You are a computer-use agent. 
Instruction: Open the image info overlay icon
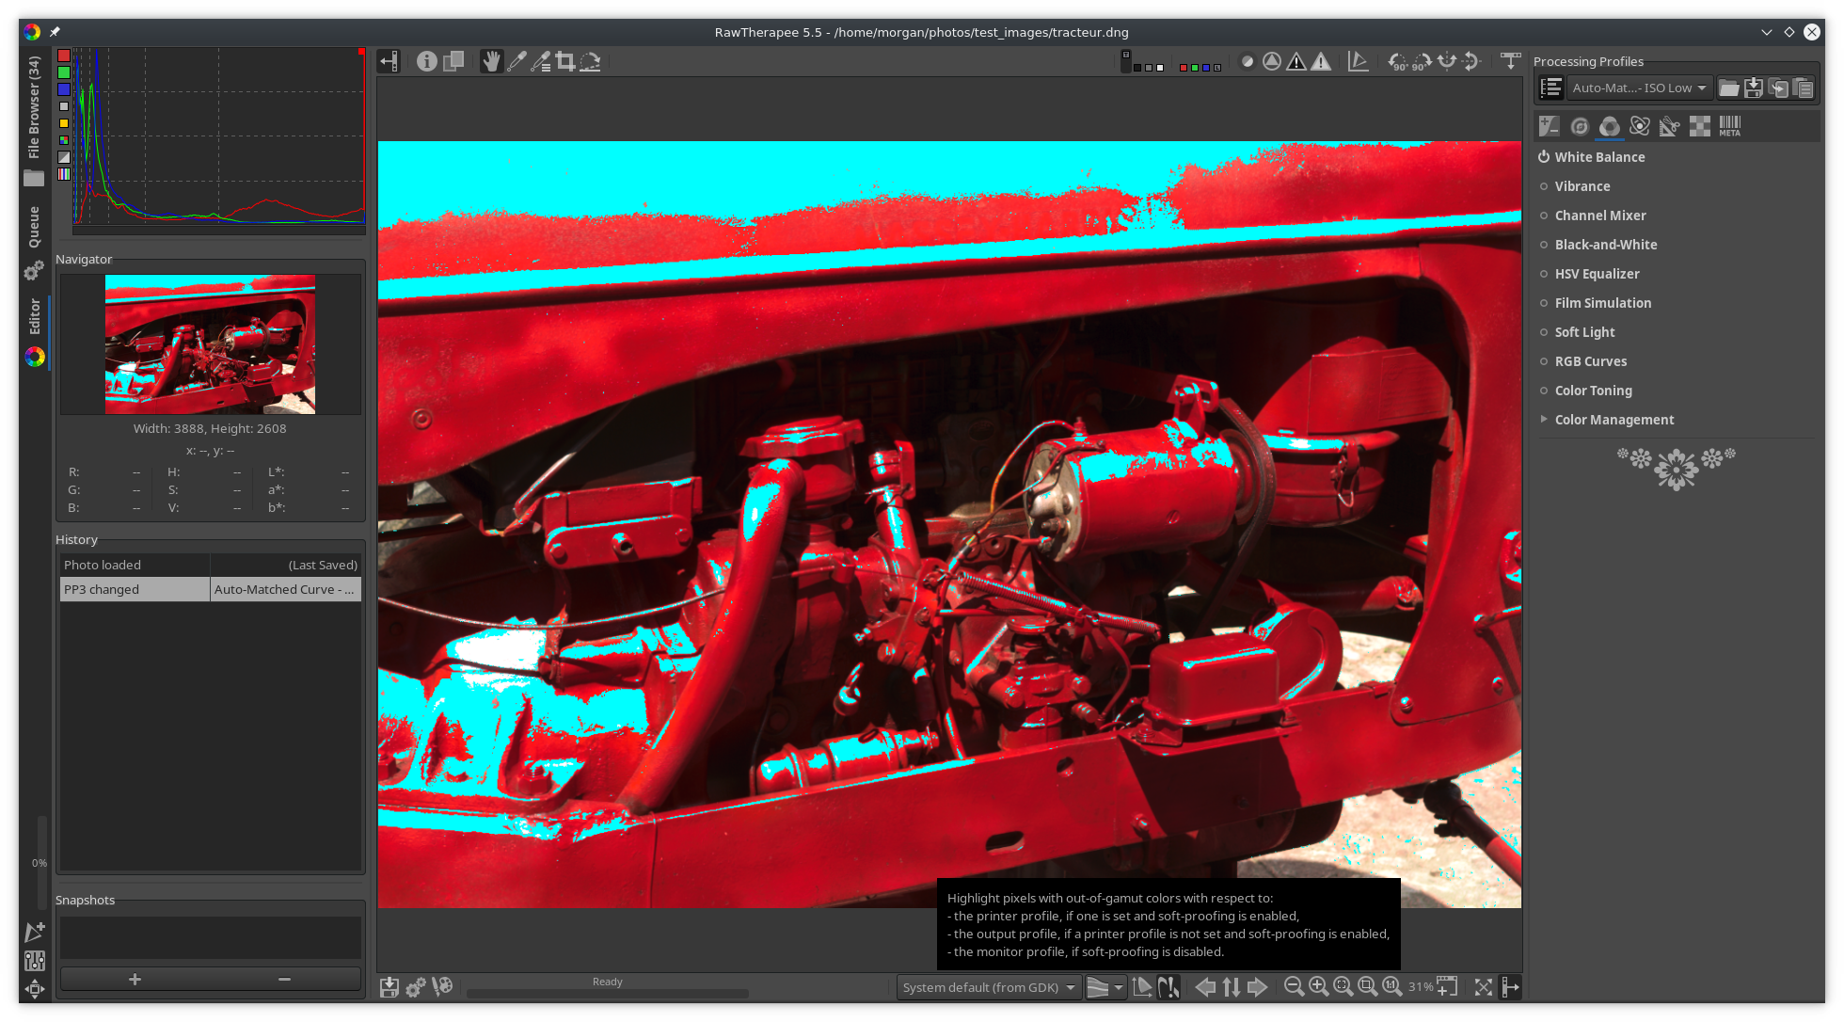(x=426, y=62)
